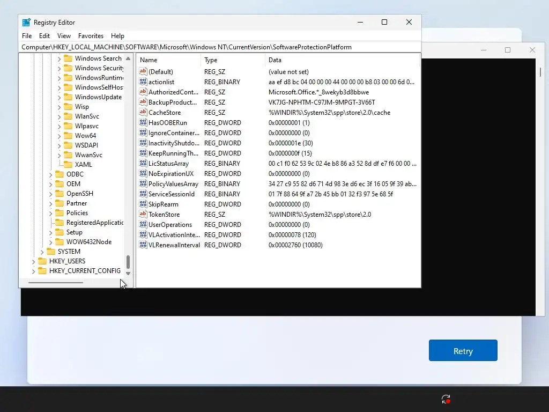Sort values by the Name column header
Image resolution: width=549 pixels, height=412 pixels.
click(168, 60)
